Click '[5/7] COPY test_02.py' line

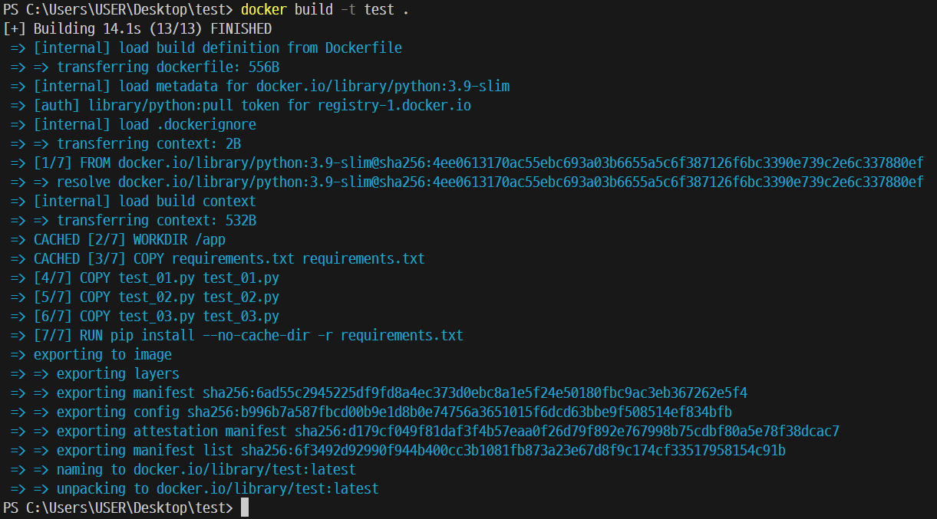(145, 297)
